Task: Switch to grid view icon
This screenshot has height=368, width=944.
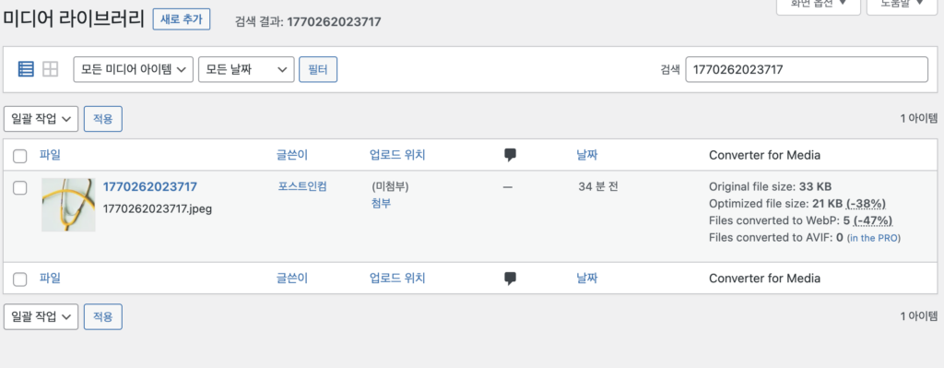Action: (51, 69)
